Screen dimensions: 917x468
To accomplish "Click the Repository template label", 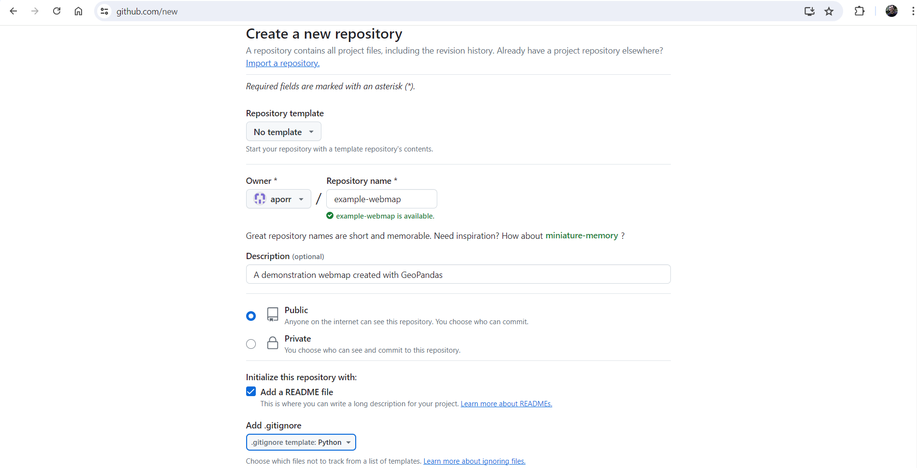I will [x=285, y=113].
